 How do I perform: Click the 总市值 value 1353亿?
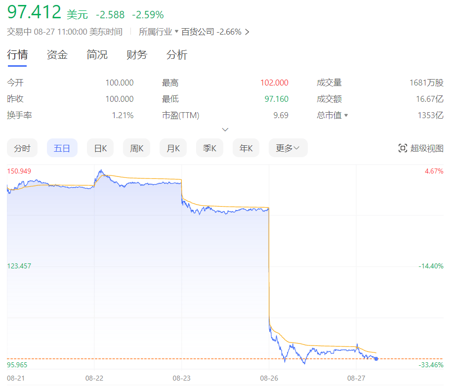(x=431, y=115)
